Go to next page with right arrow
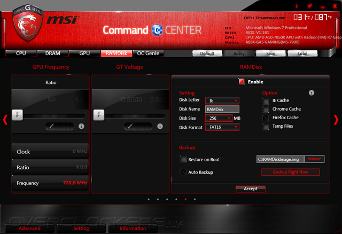Viewport: 342px width, 234px height. click(x=336, y=120)
